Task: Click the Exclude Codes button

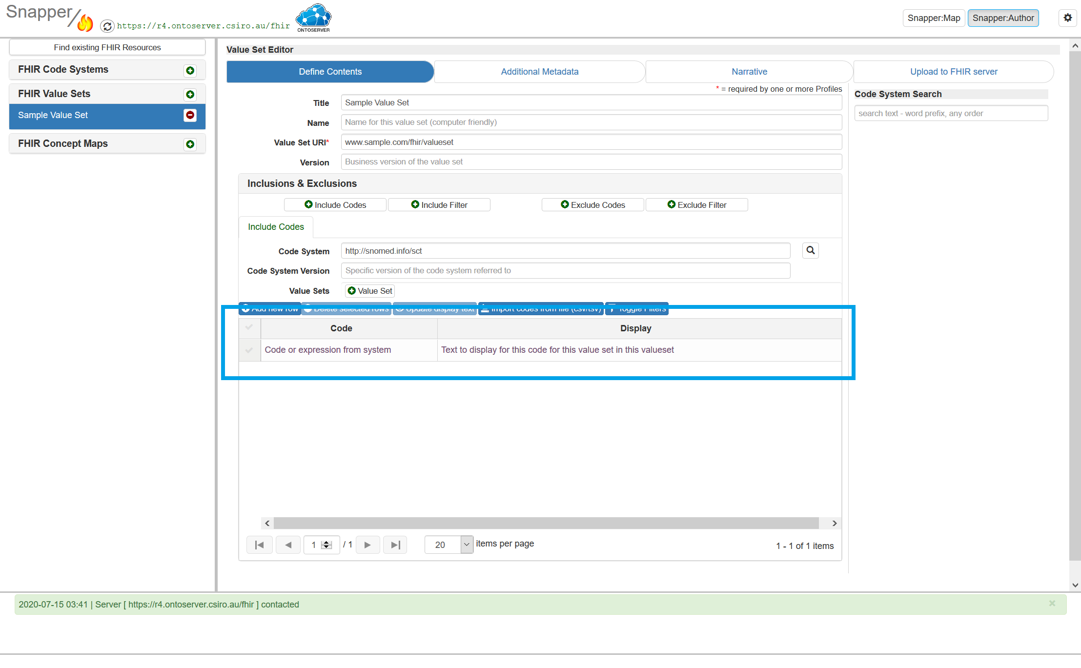Action: 593,205
